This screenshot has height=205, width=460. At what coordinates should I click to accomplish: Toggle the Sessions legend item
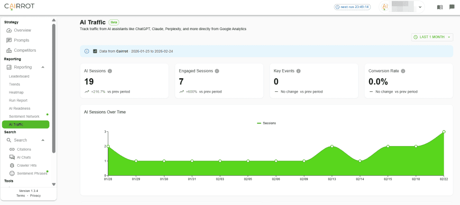(x=266, y=123)
